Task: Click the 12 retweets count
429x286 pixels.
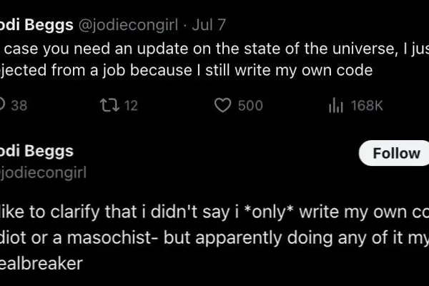Action: [131, 106]
